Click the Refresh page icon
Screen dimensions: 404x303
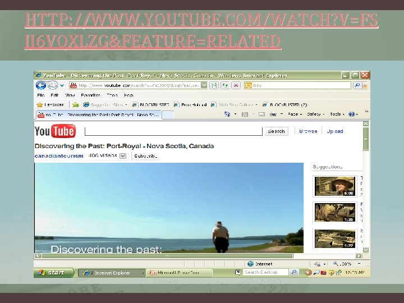click(x=225, y=85)
